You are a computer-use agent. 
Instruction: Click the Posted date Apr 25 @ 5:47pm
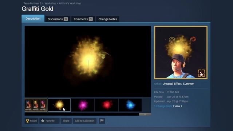178,97
